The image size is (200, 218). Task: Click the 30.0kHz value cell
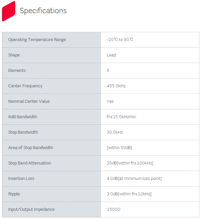point(115,132)
